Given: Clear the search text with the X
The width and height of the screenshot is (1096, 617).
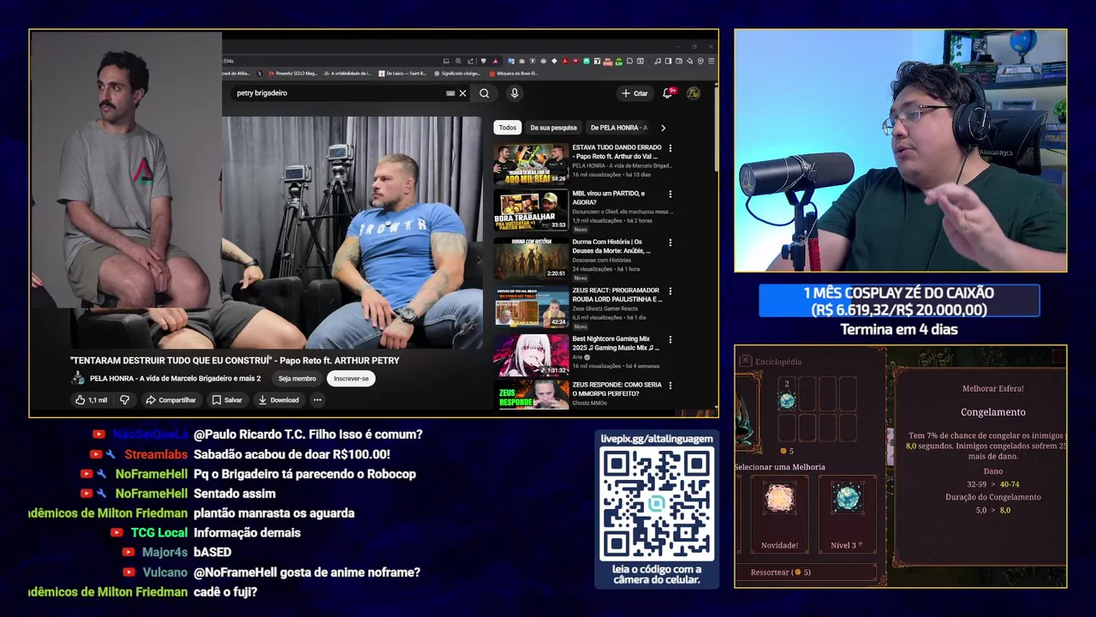Looking at the screenshot, I should pos(462,93).
